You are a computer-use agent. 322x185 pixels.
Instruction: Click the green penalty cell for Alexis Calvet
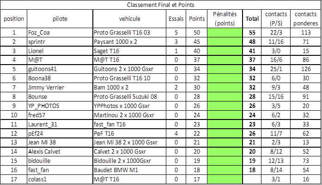coord(225,152)
